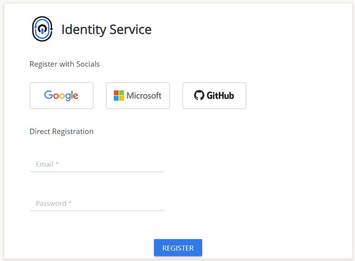Click the Google wordmark logo

click(61, 95)
